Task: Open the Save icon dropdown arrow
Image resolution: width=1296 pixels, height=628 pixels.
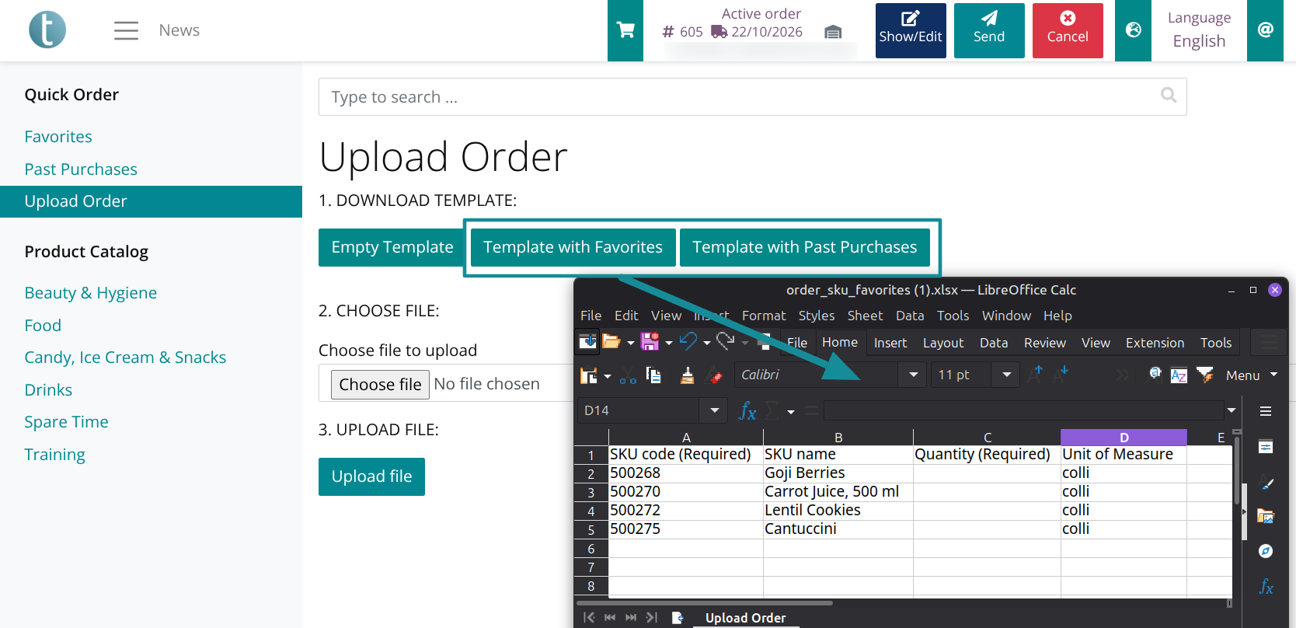Action: click(669, 342)
